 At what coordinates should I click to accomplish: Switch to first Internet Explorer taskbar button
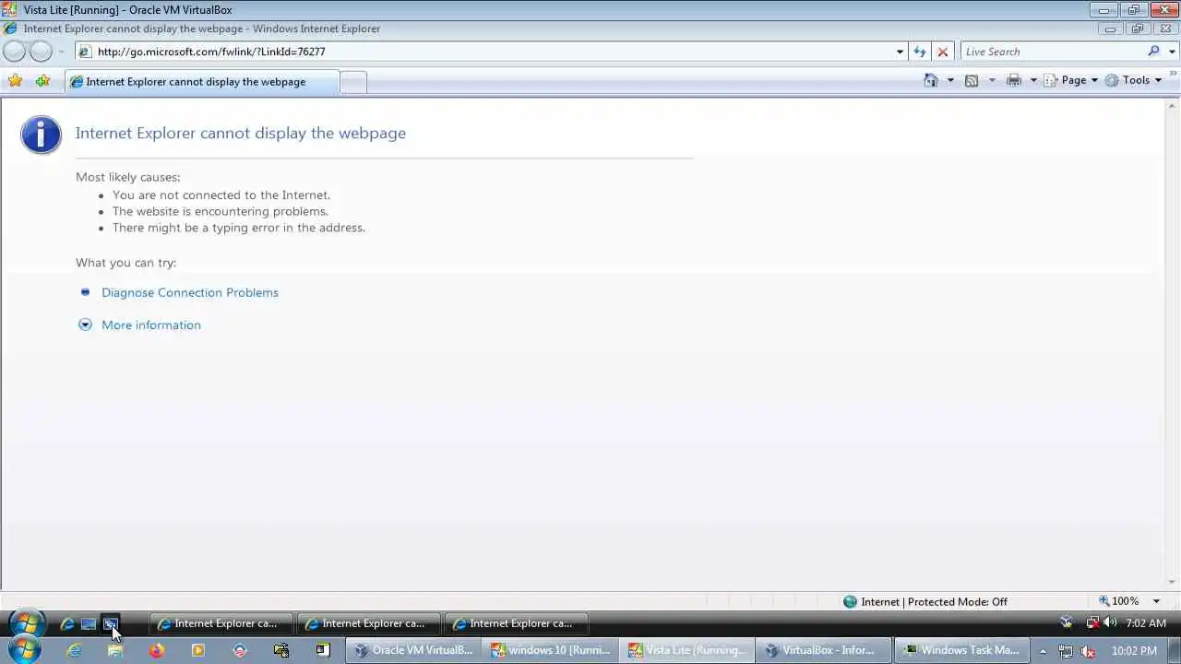pyautogui.click(x=221, y=623)
